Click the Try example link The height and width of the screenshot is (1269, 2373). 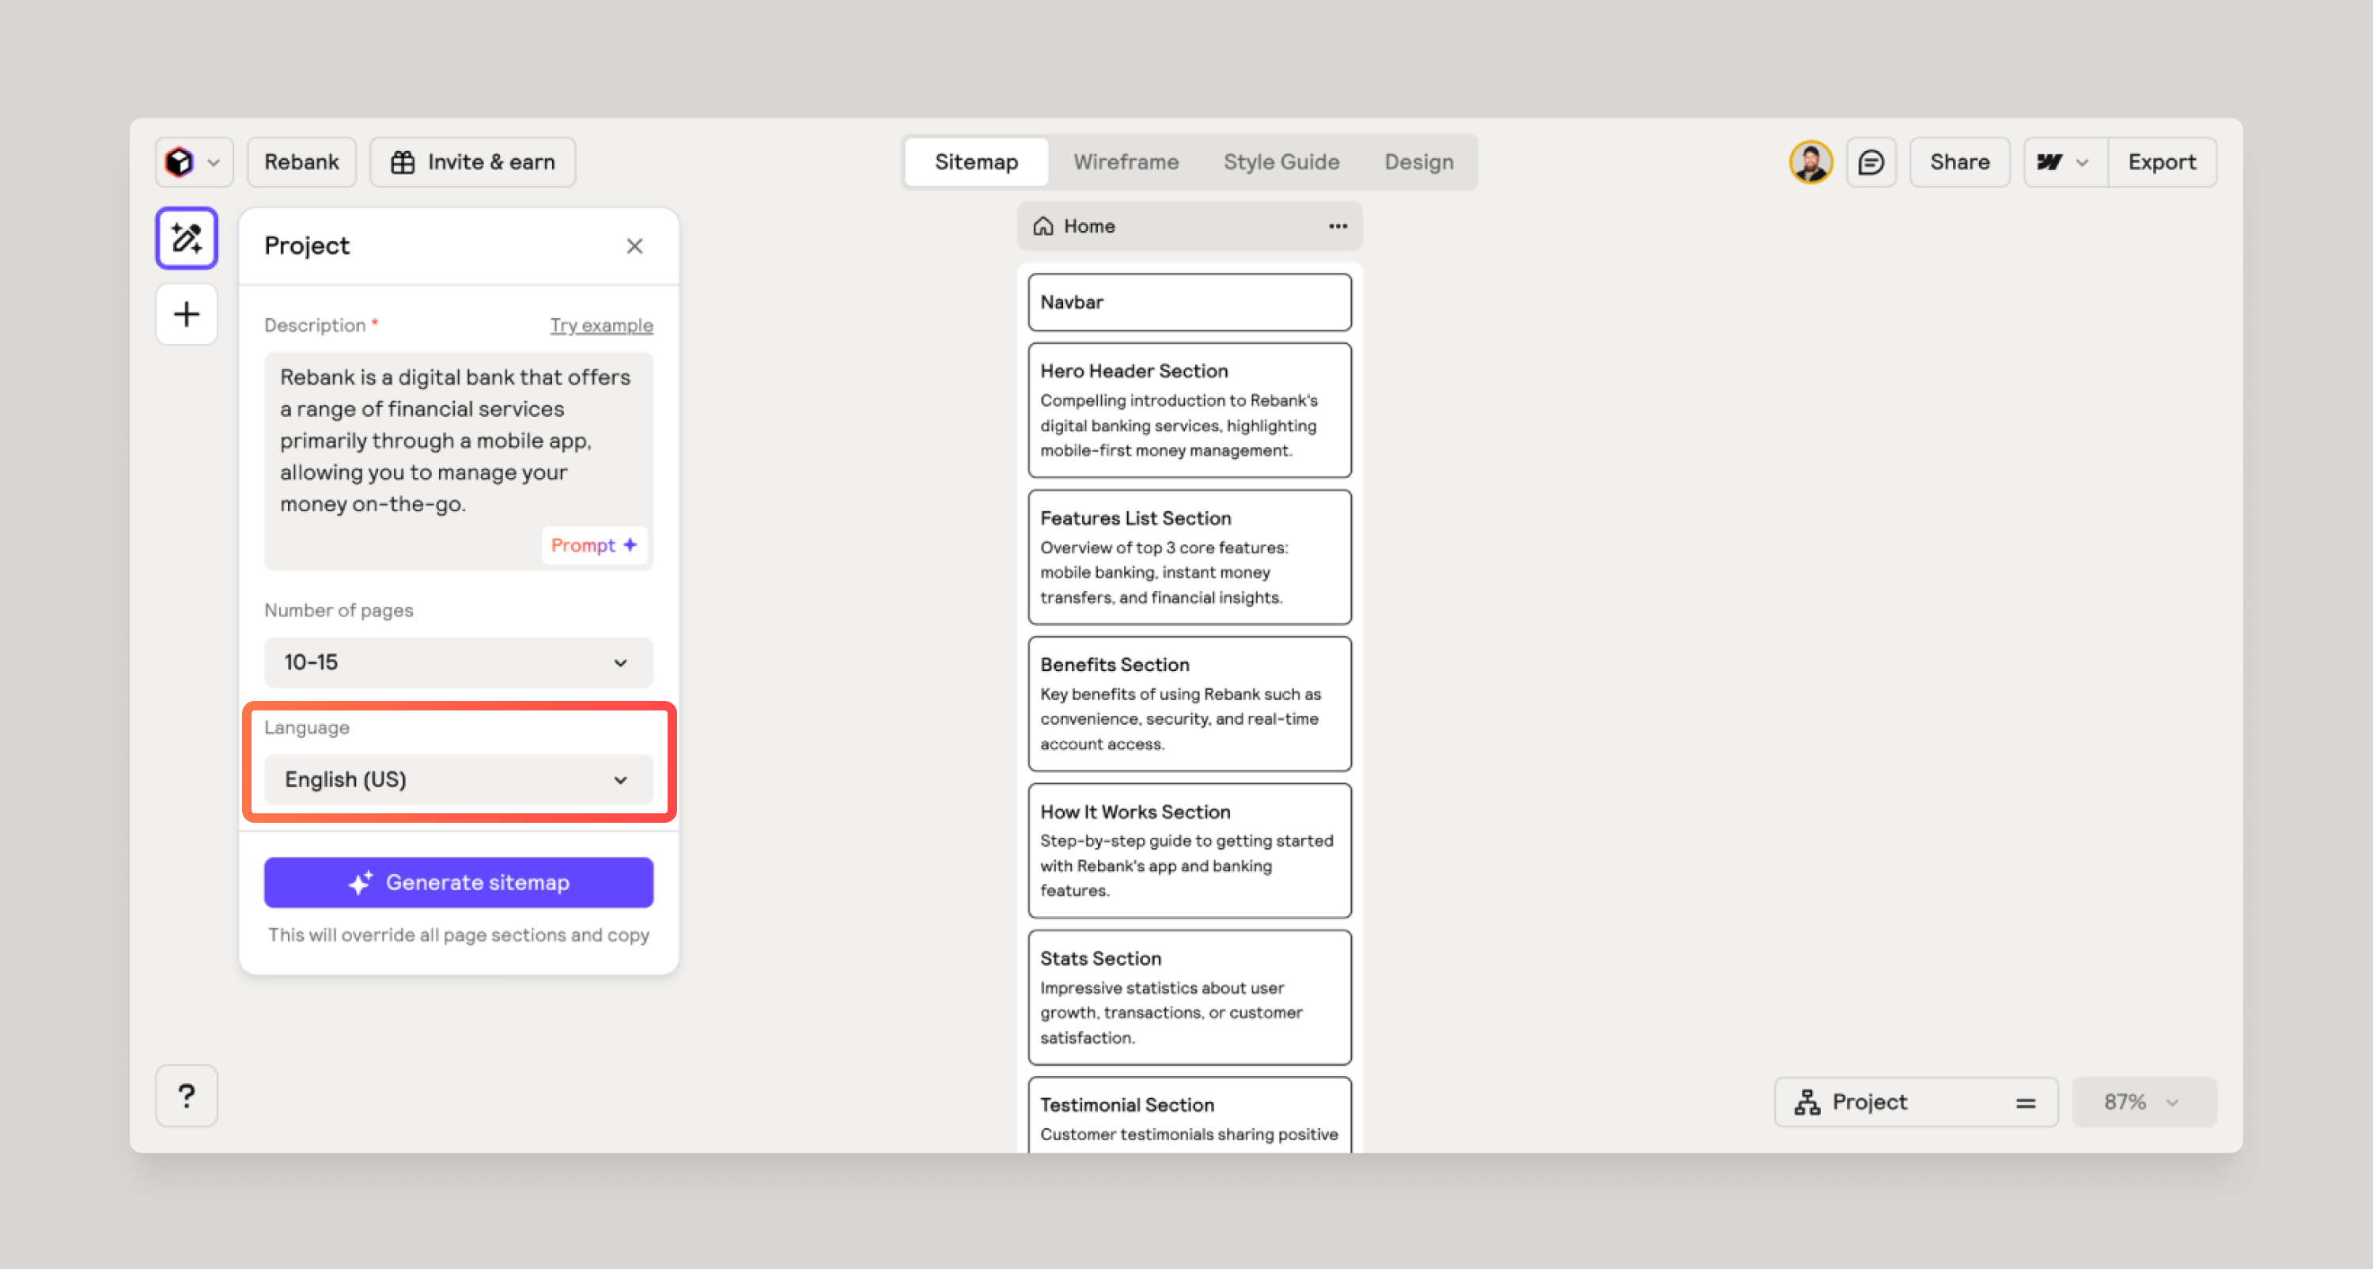tap(600, 325)
